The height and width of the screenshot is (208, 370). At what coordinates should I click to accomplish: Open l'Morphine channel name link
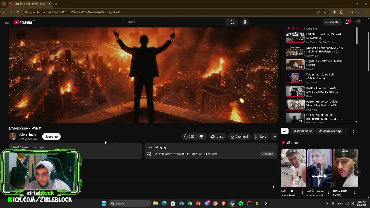26,135
